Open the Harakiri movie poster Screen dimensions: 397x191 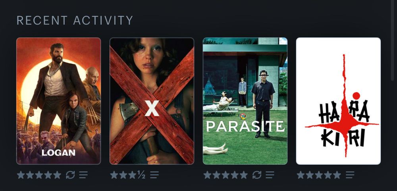[338, 101]
